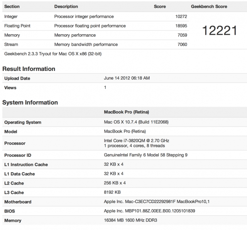Screen dimensions: 247x230
Task: Click the Score column header
Action: (160, 7)
